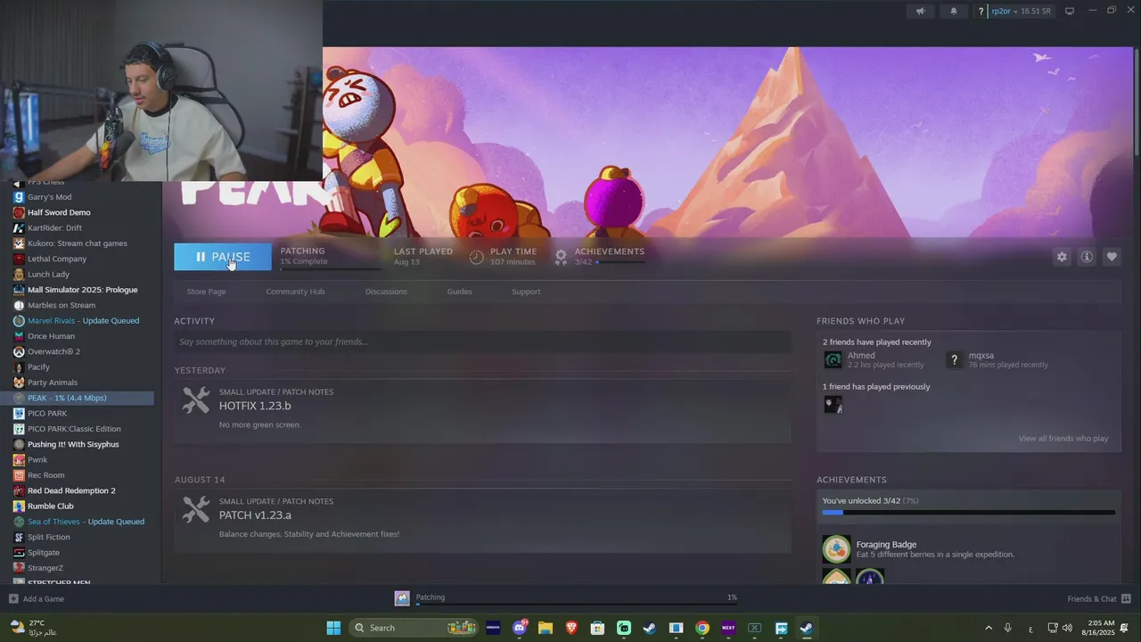This screenshot has height=642, width=1141.
Task: Show hidden system tray icons chevron
Action: (988, 628)
